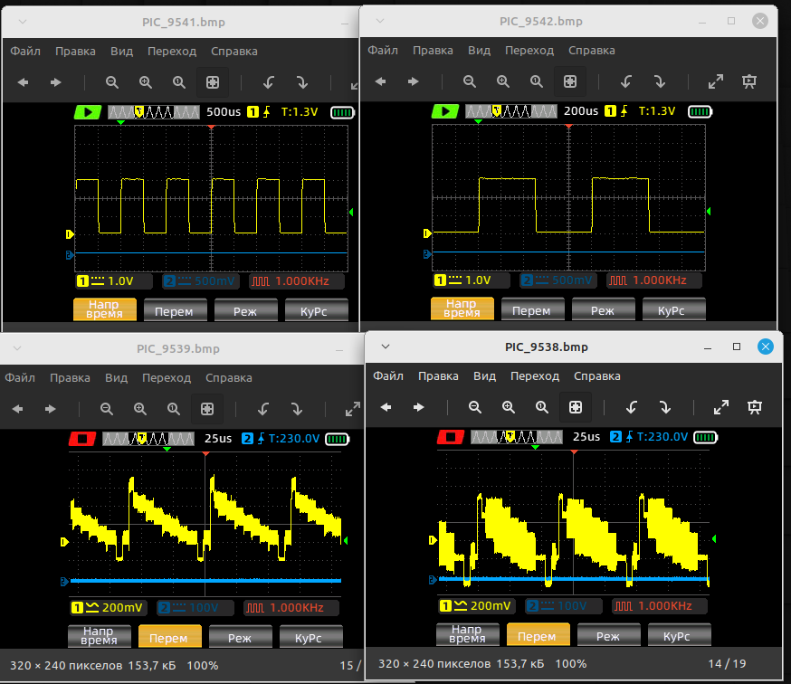The image size is (791, 684).
Task: Rotate PIC_9541.bmp image counterclockwise
Action: tap(269, 82)
